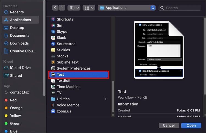206x133 pixels.
Task: Select the Yellow tag
Action: coord(21,116)
